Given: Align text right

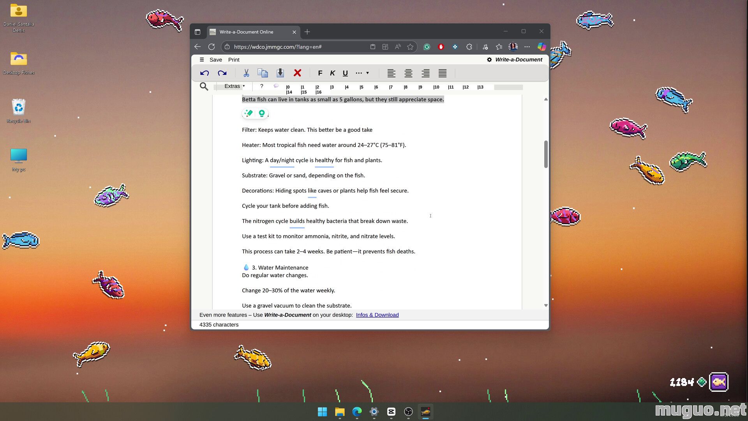Looking at the screenshot, I should click(x=425, y=73).
